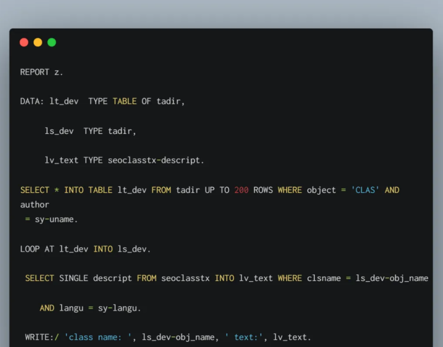
Task: Click the SINGLE keyword after SELECT
Action: click(74, 278)
